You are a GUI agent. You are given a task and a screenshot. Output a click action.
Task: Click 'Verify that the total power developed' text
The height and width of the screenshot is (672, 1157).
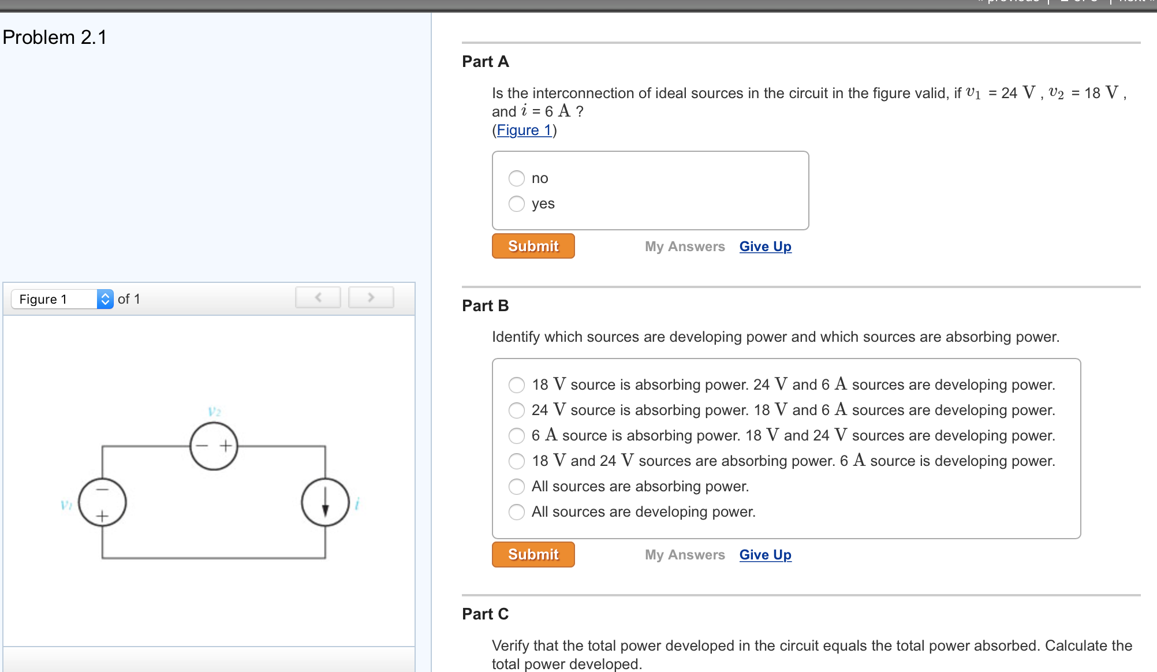[812, 655]
